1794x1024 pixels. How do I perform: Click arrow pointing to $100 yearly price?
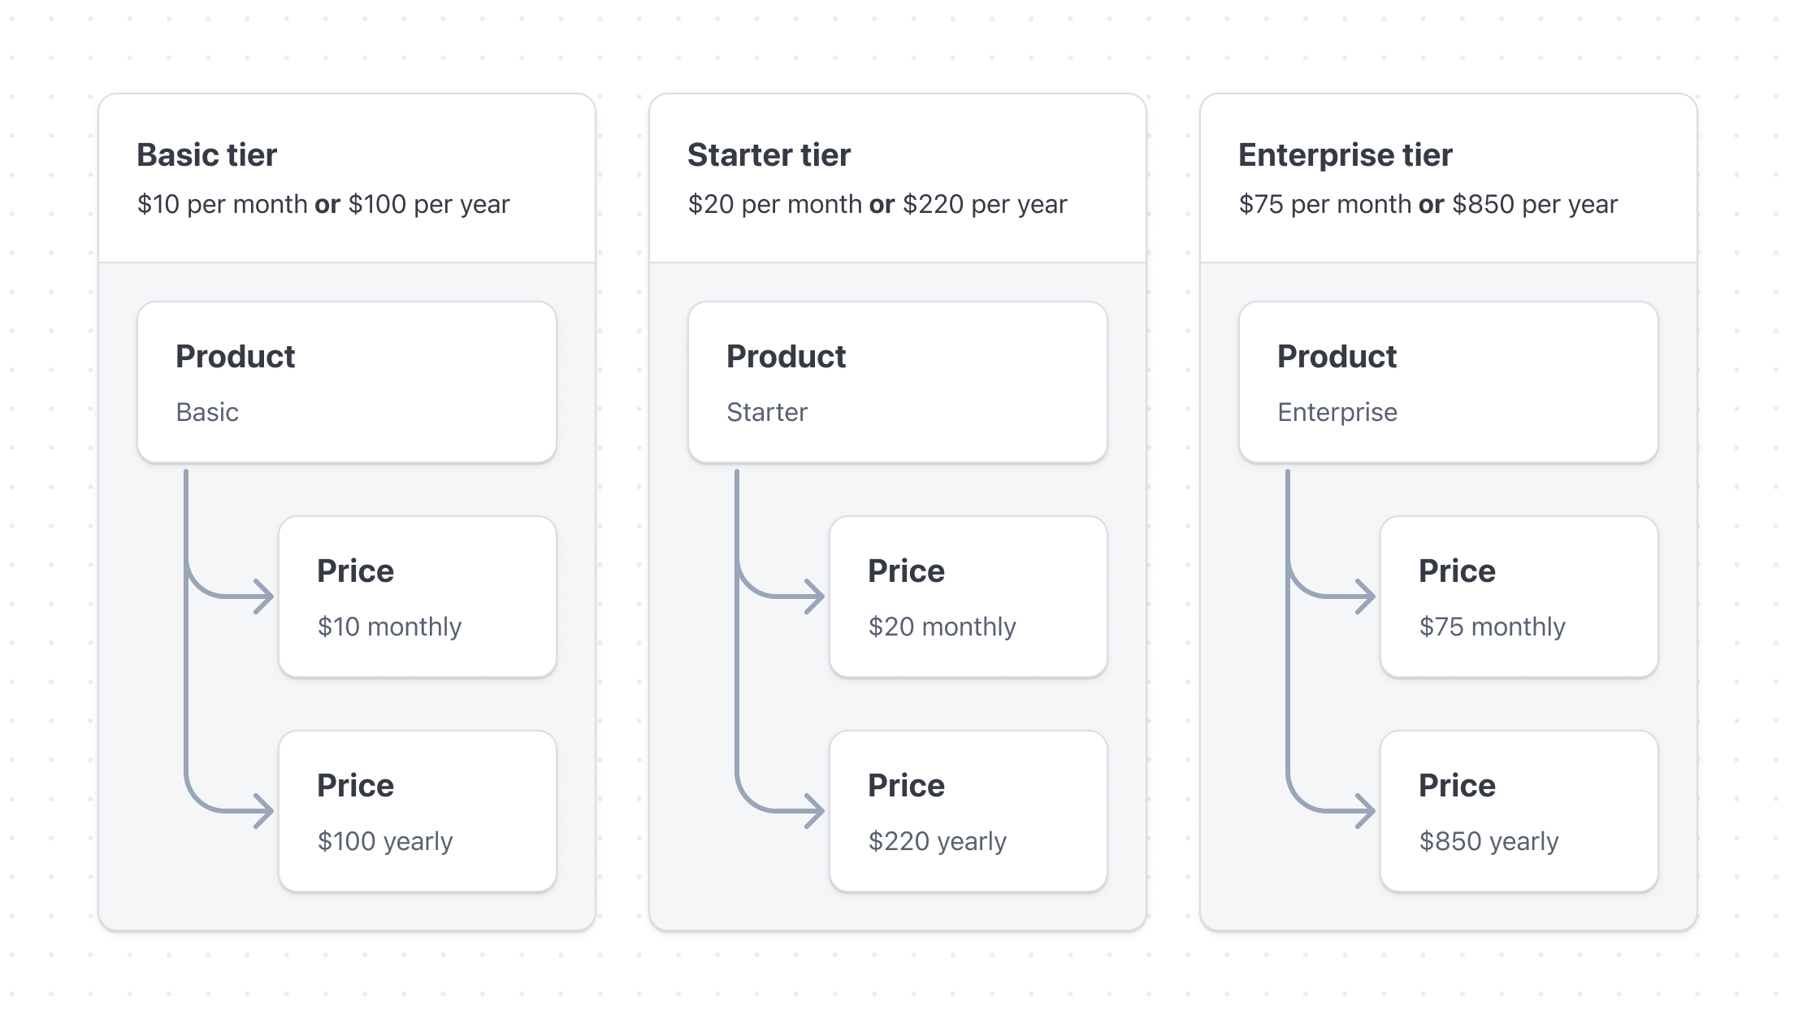coord(262,811)
